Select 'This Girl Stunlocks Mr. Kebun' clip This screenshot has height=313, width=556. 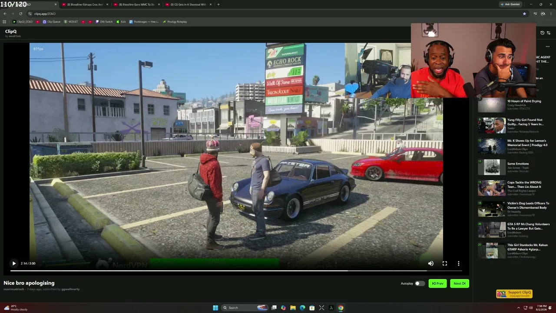point(527,247)
